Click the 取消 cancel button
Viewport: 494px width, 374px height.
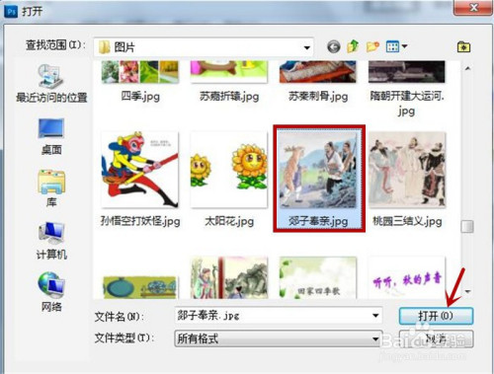(436, 338)
